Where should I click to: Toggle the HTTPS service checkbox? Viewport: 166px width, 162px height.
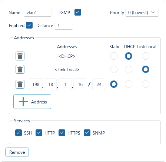(62, 133)
